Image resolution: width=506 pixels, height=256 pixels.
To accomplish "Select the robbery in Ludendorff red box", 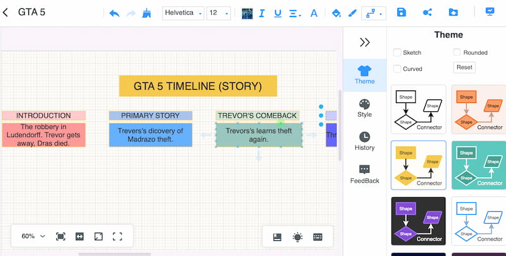I will 44,135.
